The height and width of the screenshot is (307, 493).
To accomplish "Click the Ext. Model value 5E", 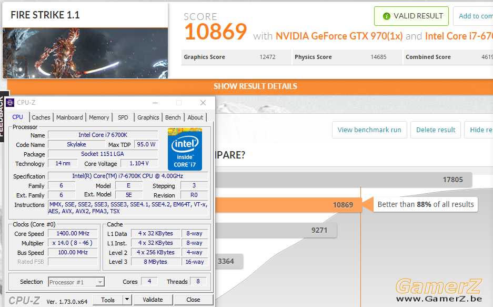I will tap(129, 195).
